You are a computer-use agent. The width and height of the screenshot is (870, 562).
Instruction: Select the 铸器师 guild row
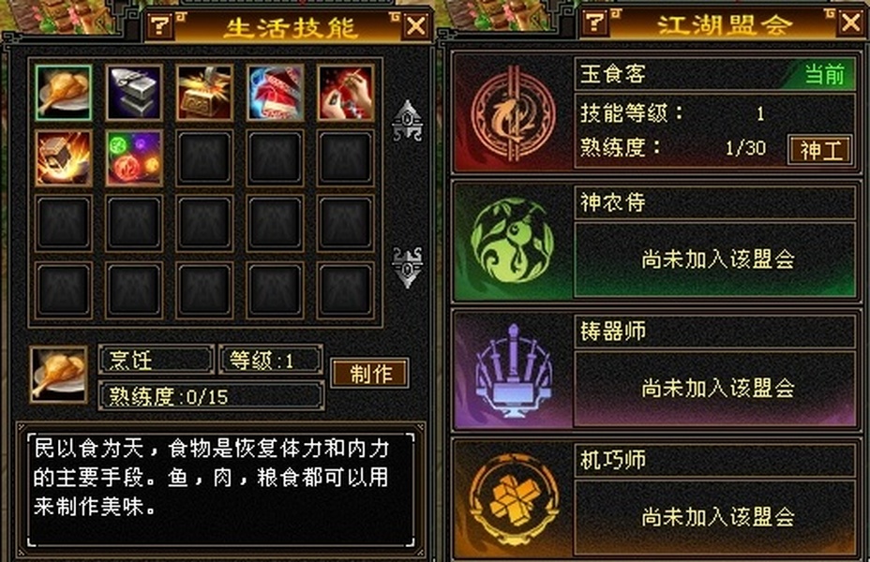click(x=655, y=370)
